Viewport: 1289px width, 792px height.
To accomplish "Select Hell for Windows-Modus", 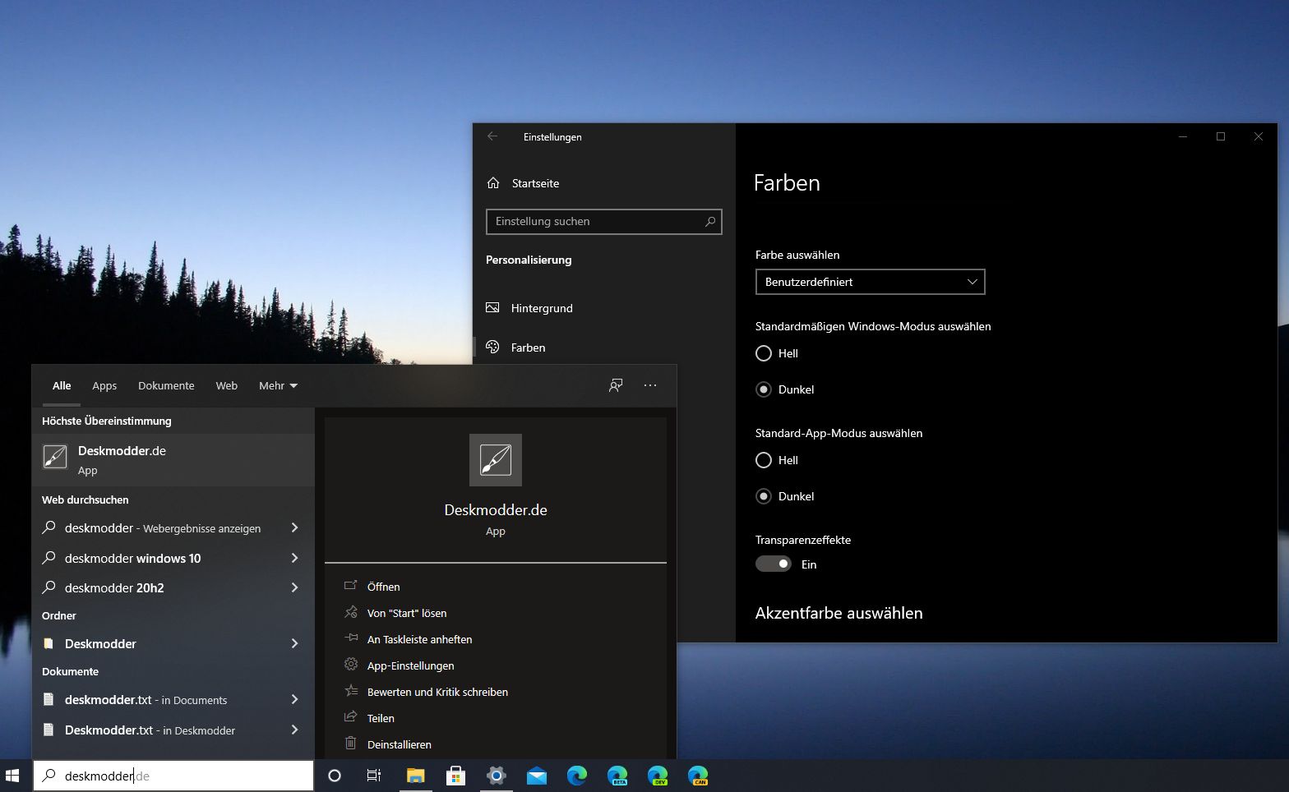I will coord(764,353).
